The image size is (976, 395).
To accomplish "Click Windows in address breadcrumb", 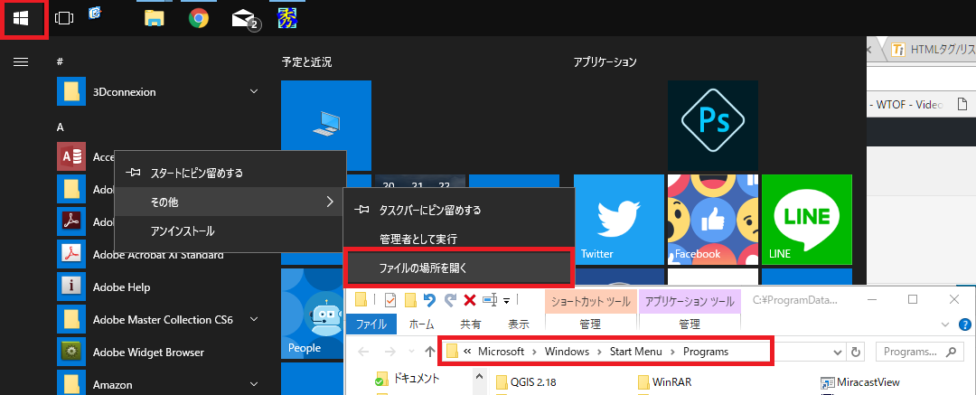I will tap(567, 352).
